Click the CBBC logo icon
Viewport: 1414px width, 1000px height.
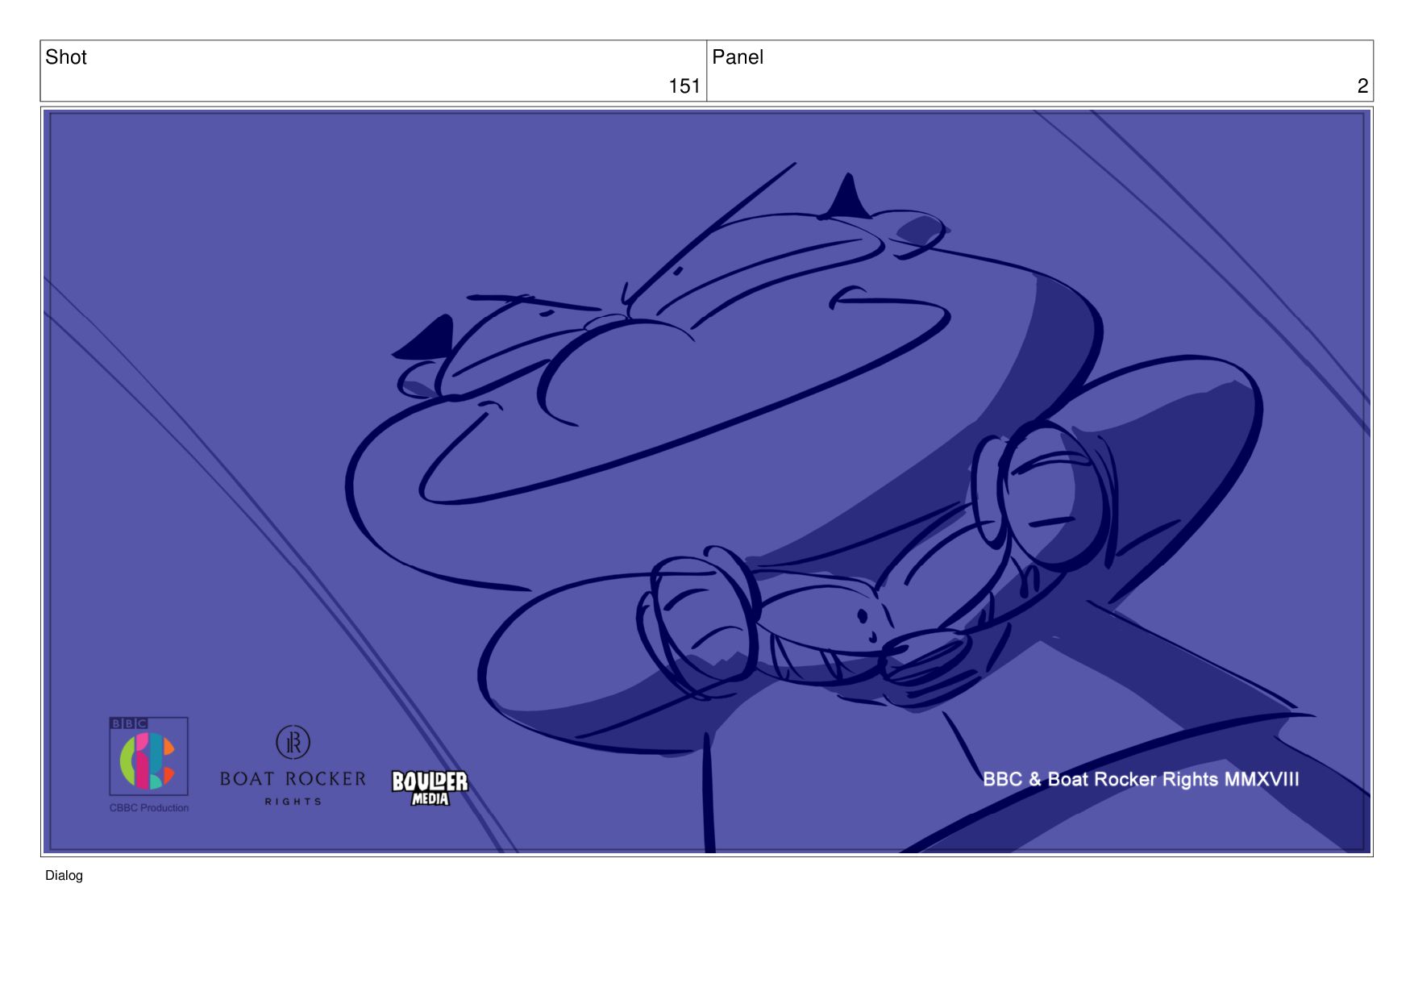click(x=148, y=756)
